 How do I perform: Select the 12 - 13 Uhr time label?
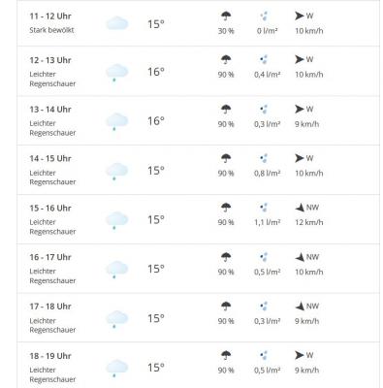[x=50, y=60]
